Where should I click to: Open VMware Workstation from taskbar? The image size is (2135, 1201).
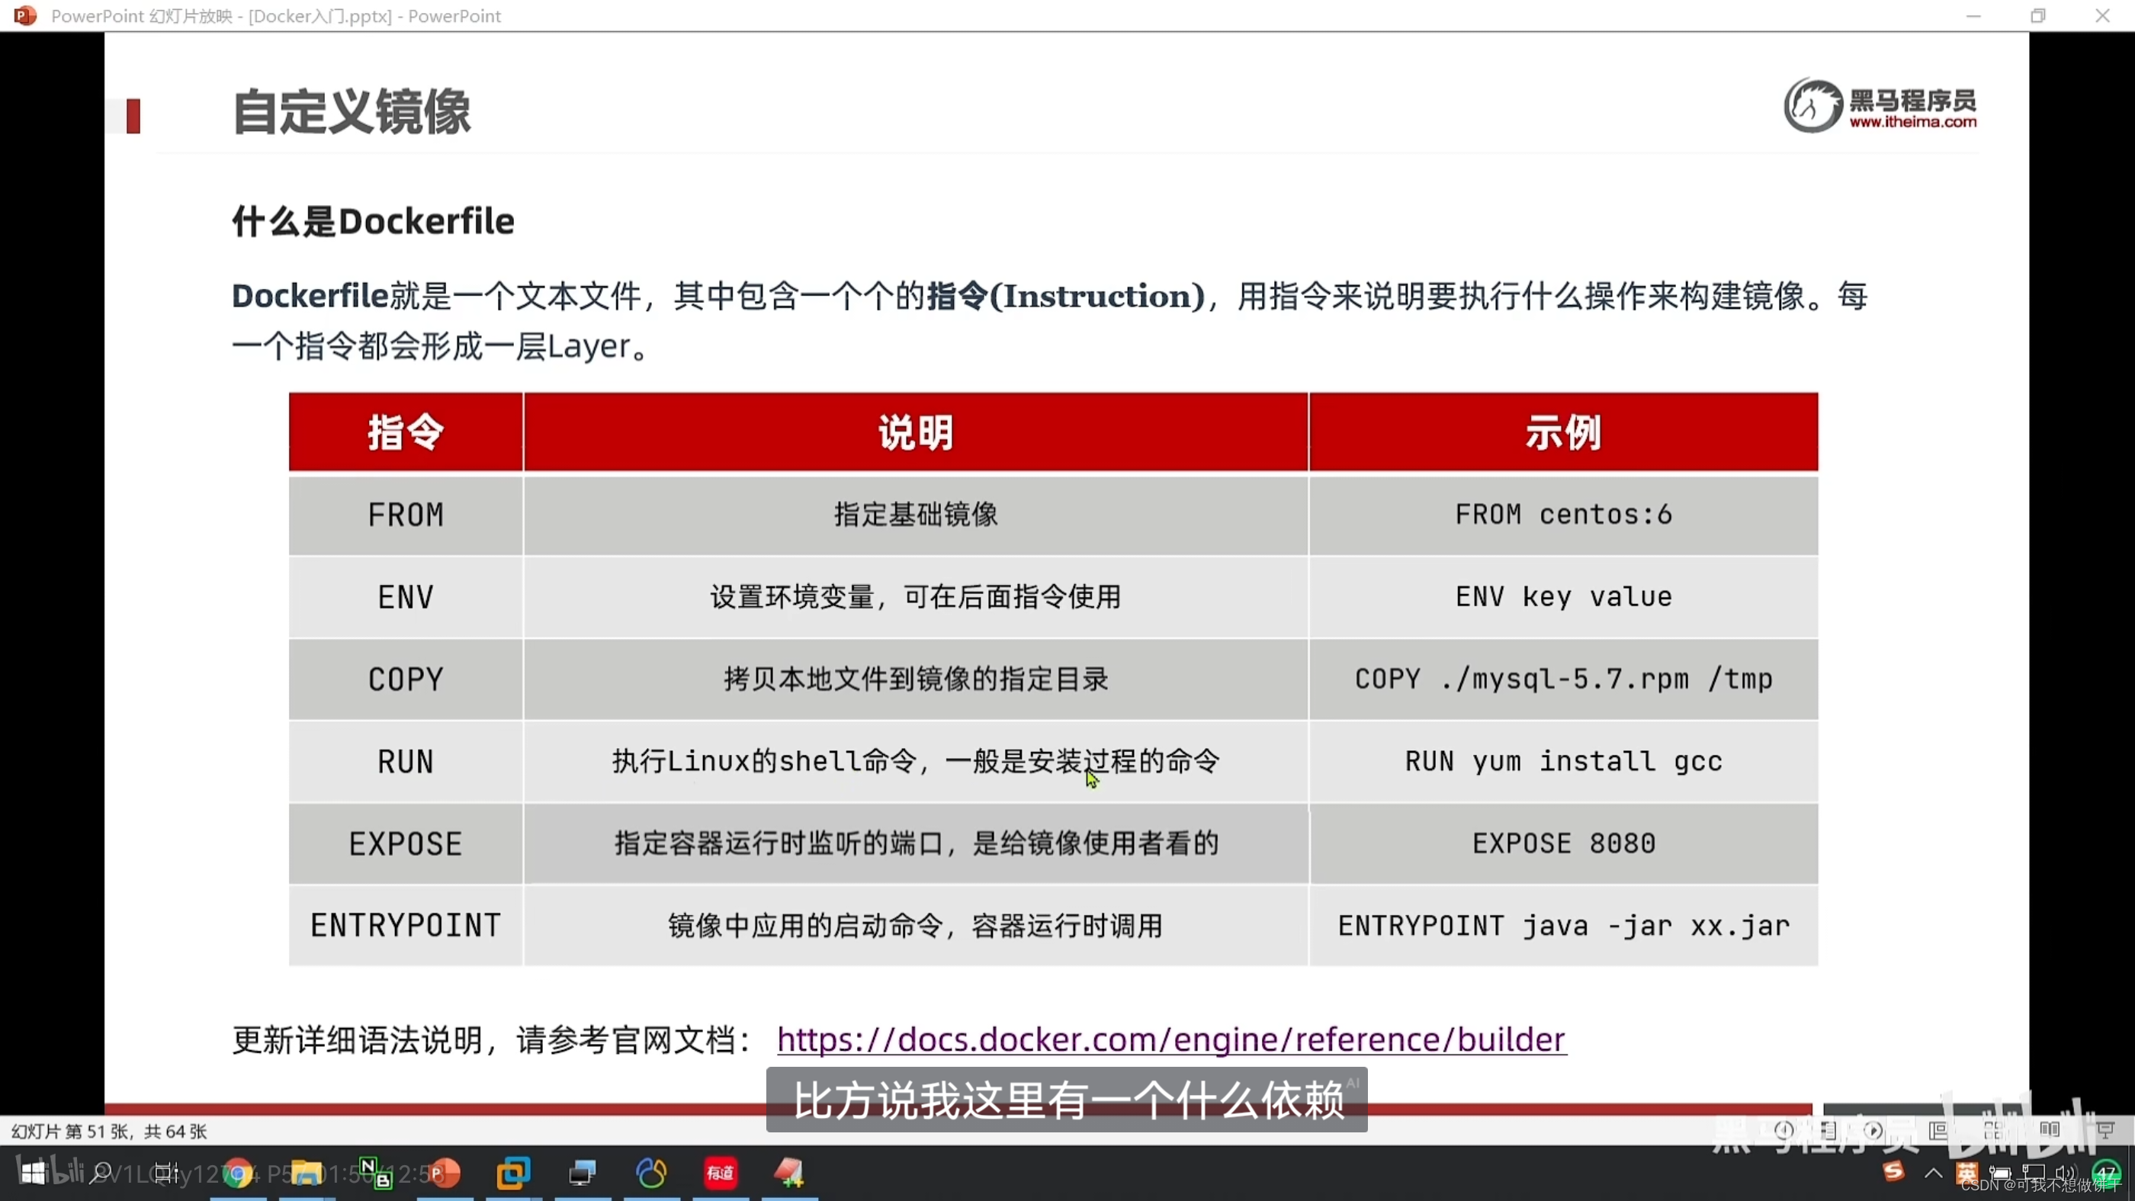pyautogui.click(x=513, y=1173)
